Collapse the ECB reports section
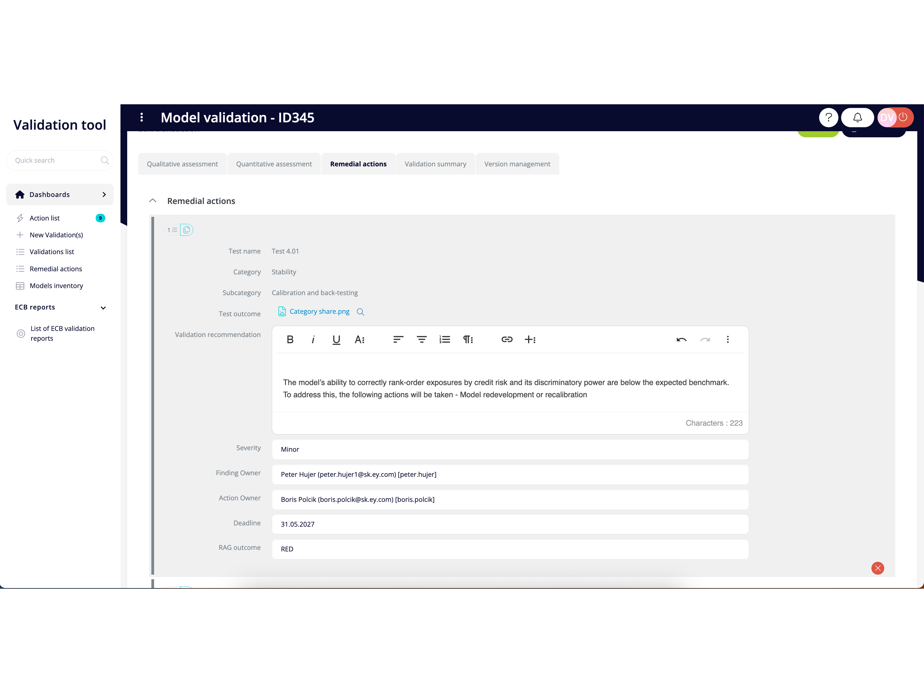 103,308
